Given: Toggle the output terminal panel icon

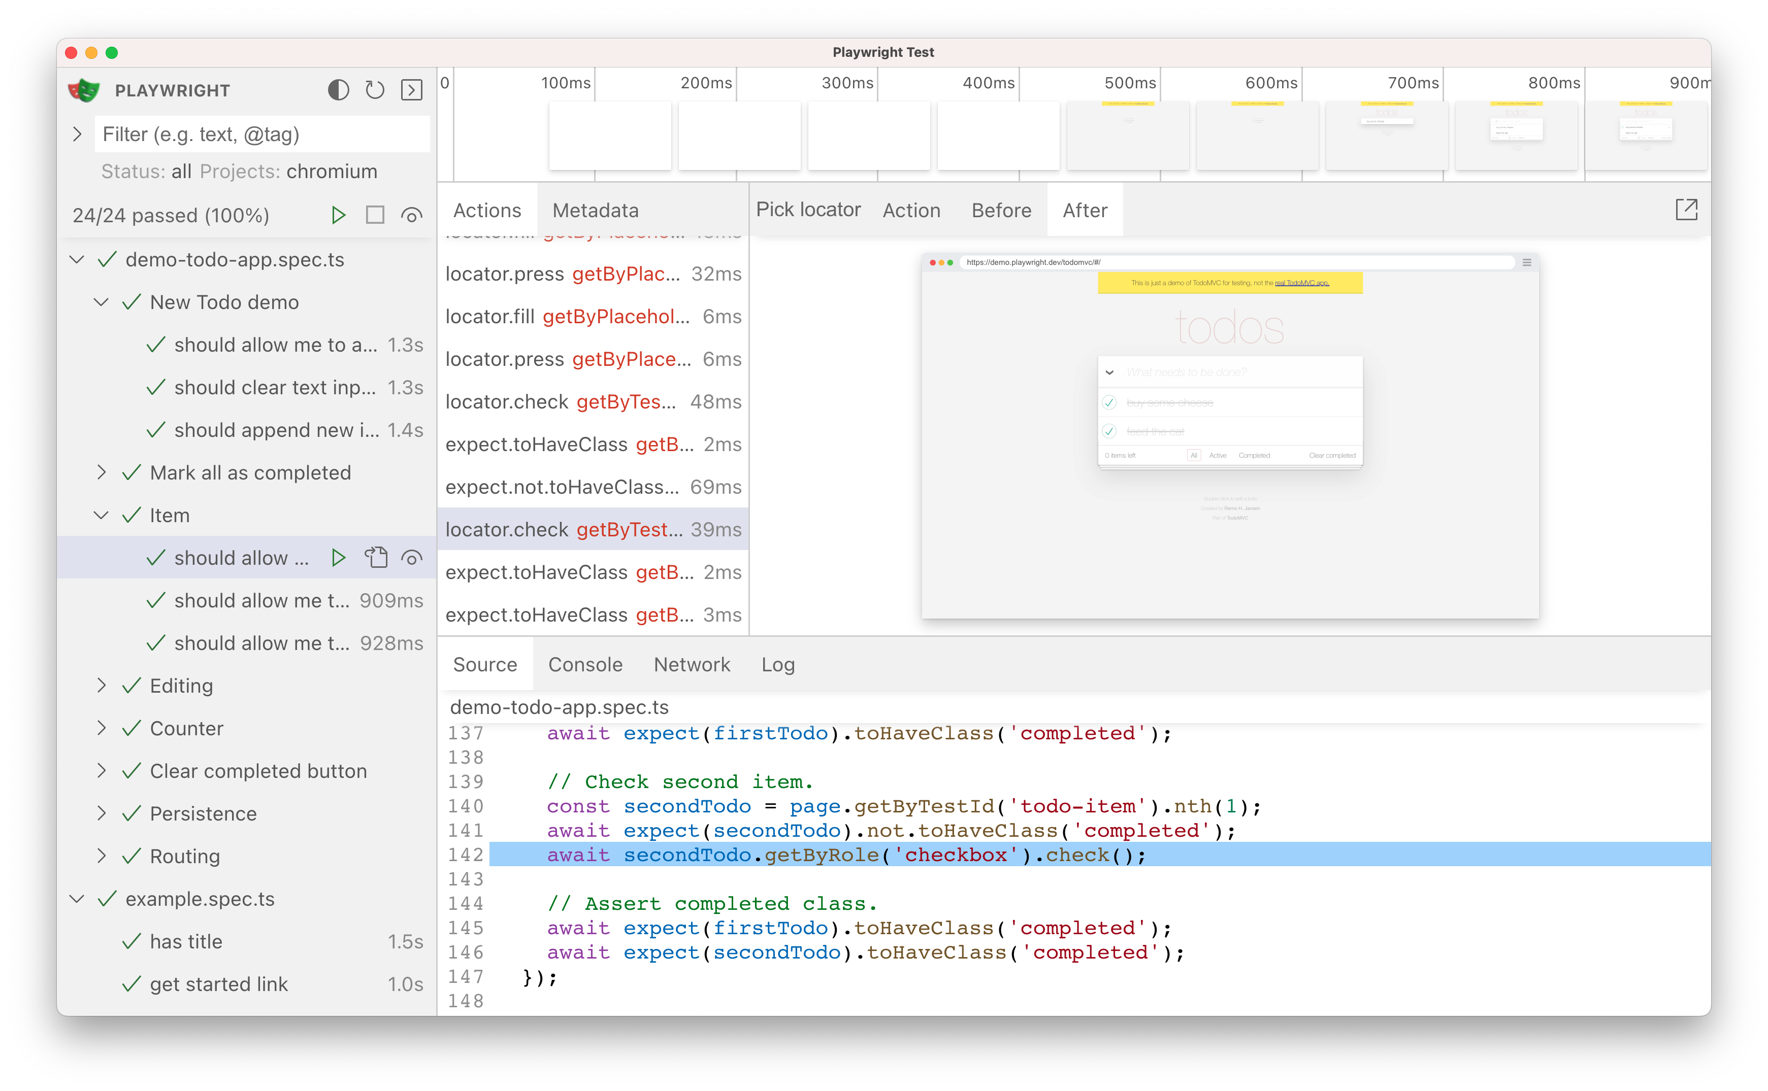Looking at the screenshot, I should click(411, 90).
